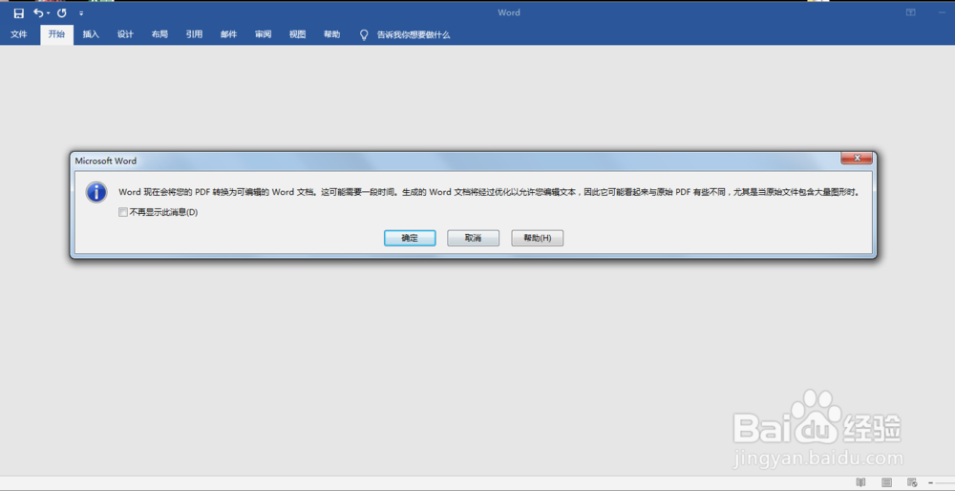Open the 设计 ribbon tab

pos(125,34)
